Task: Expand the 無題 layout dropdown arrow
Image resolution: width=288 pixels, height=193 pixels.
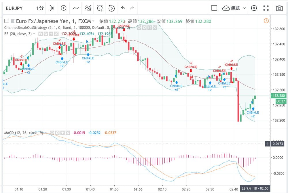Action: coord(245,8)
